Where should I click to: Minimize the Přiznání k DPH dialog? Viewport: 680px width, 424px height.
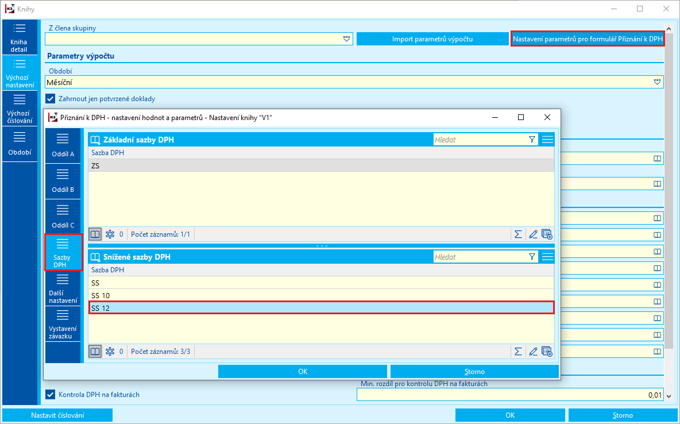495,118
